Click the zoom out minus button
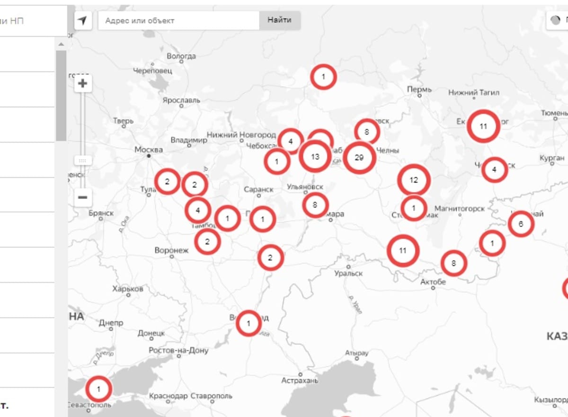This screenshot has width=568, height=417. coord(83,197)
